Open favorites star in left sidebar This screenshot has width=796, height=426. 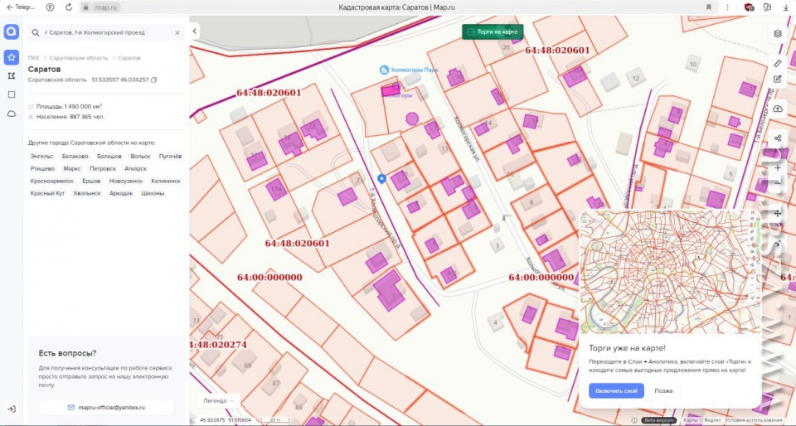coord(12,57)
